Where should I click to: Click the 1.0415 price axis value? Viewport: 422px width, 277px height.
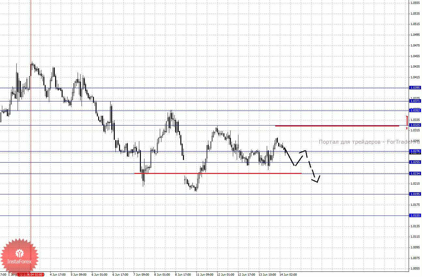click(x=415, y=77)
